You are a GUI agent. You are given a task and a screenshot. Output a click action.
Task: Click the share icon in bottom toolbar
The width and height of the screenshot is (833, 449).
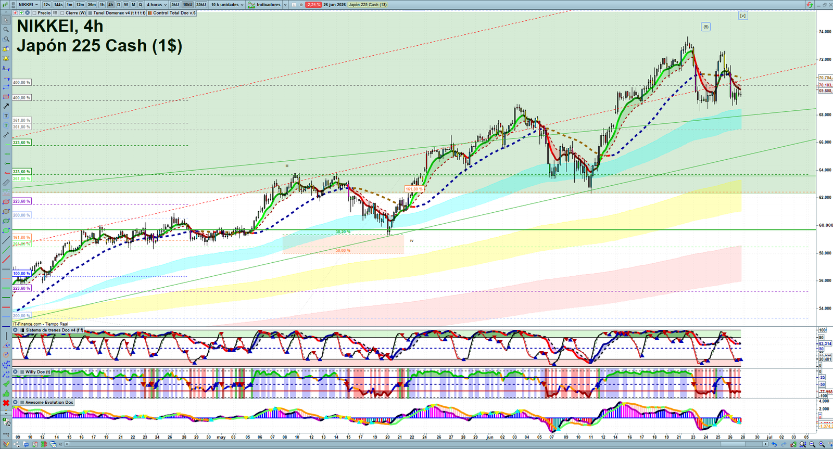(x=16, y=444)
